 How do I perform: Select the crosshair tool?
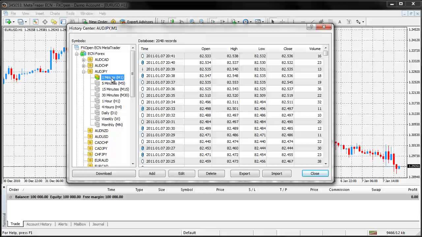pos(282,22)
